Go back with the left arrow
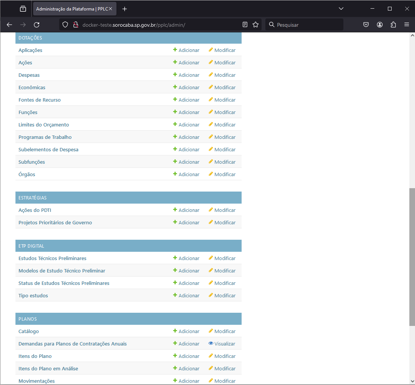 pos(9,25)
